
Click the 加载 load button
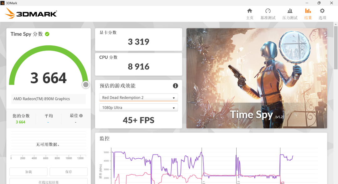pos(28,171)
